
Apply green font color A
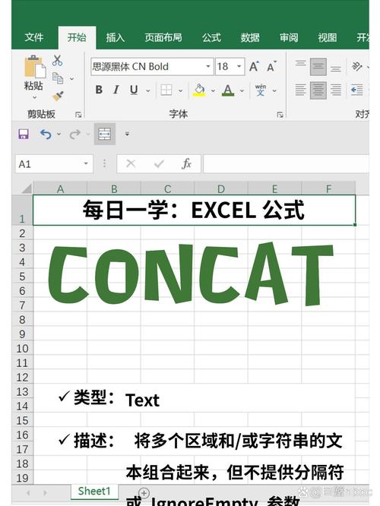(x=228, y=90)
